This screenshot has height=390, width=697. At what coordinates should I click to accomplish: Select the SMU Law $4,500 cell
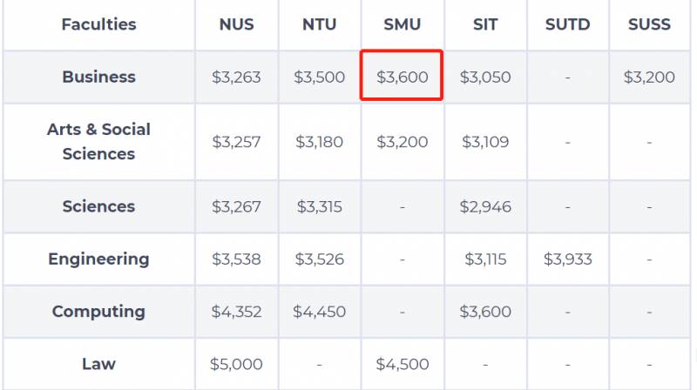tap(402, 364)
